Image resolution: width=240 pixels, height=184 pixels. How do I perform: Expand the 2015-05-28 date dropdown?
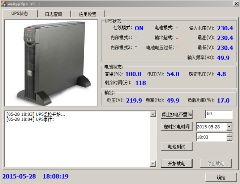coord(230,127)
